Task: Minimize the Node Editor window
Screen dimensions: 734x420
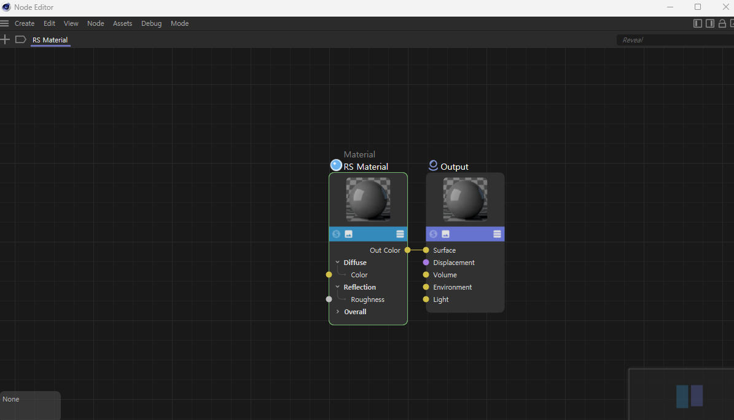Action: [x=670, y=7]
